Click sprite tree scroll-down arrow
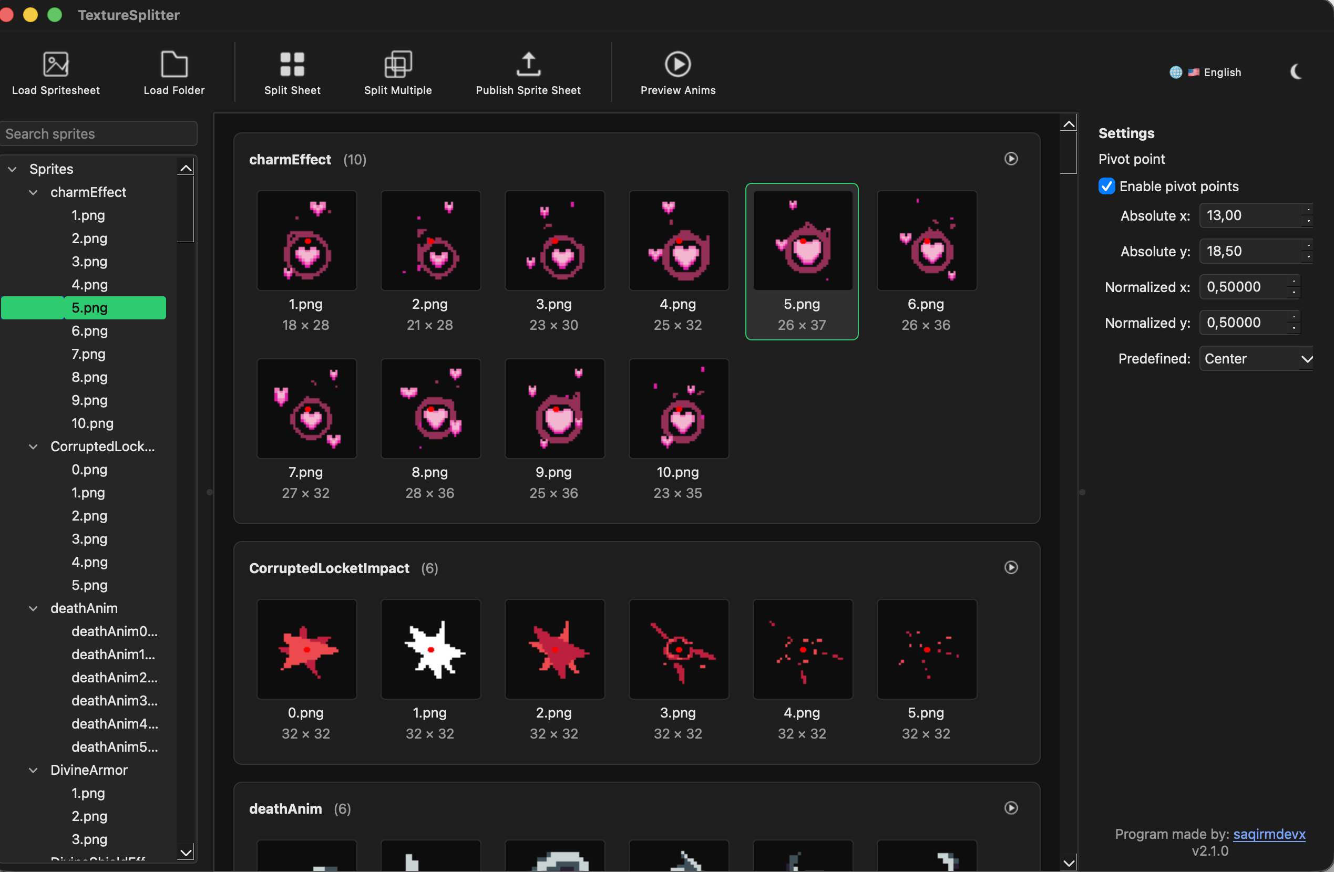The image size is (1334, 872). [186, 853]
